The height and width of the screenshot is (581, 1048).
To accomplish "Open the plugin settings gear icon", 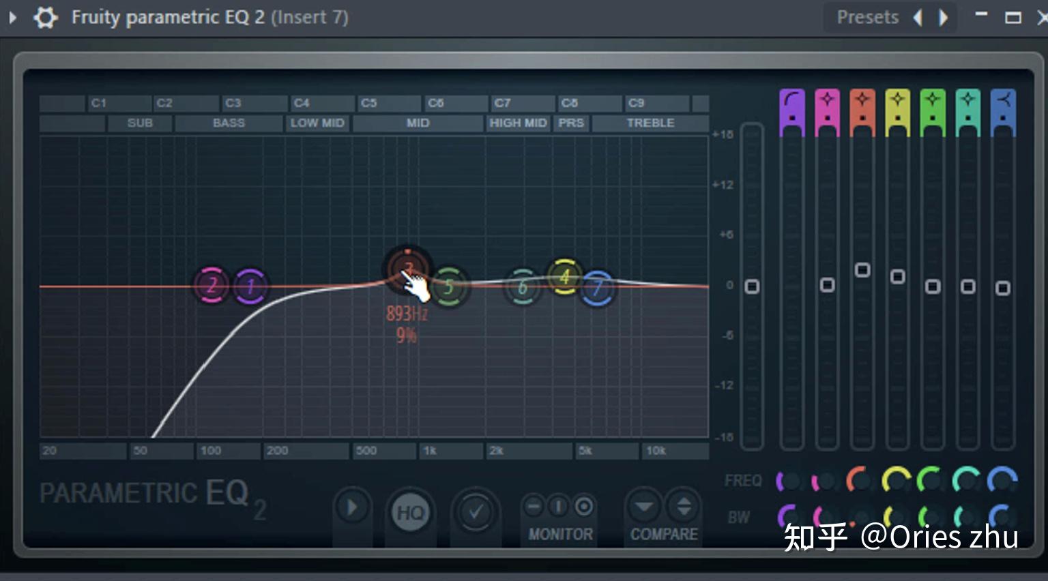I will (45, 17).
